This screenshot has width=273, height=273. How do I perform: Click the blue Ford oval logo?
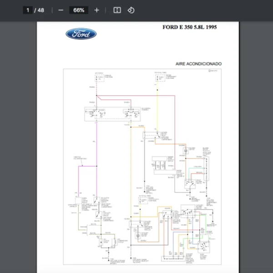click(x=81, y=34)
